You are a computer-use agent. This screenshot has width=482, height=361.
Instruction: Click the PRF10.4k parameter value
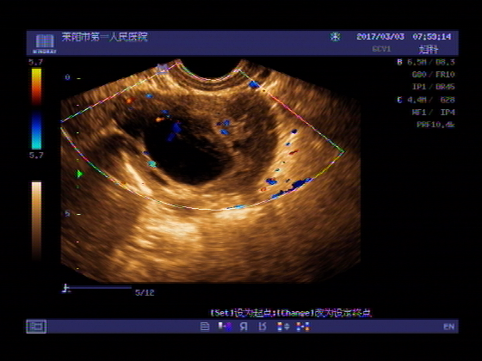tap(436, 125)
